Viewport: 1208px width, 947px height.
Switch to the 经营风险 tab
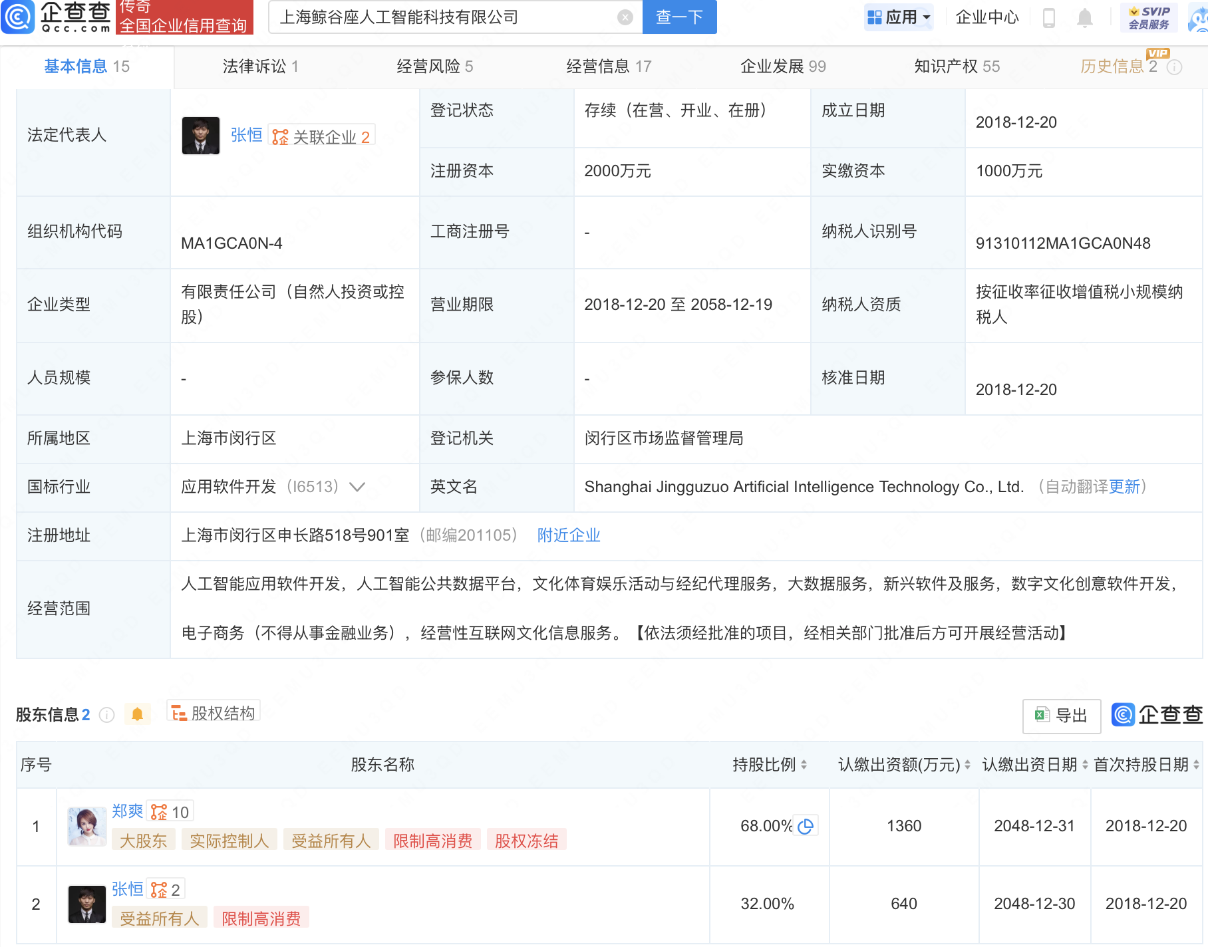point(435,67)
